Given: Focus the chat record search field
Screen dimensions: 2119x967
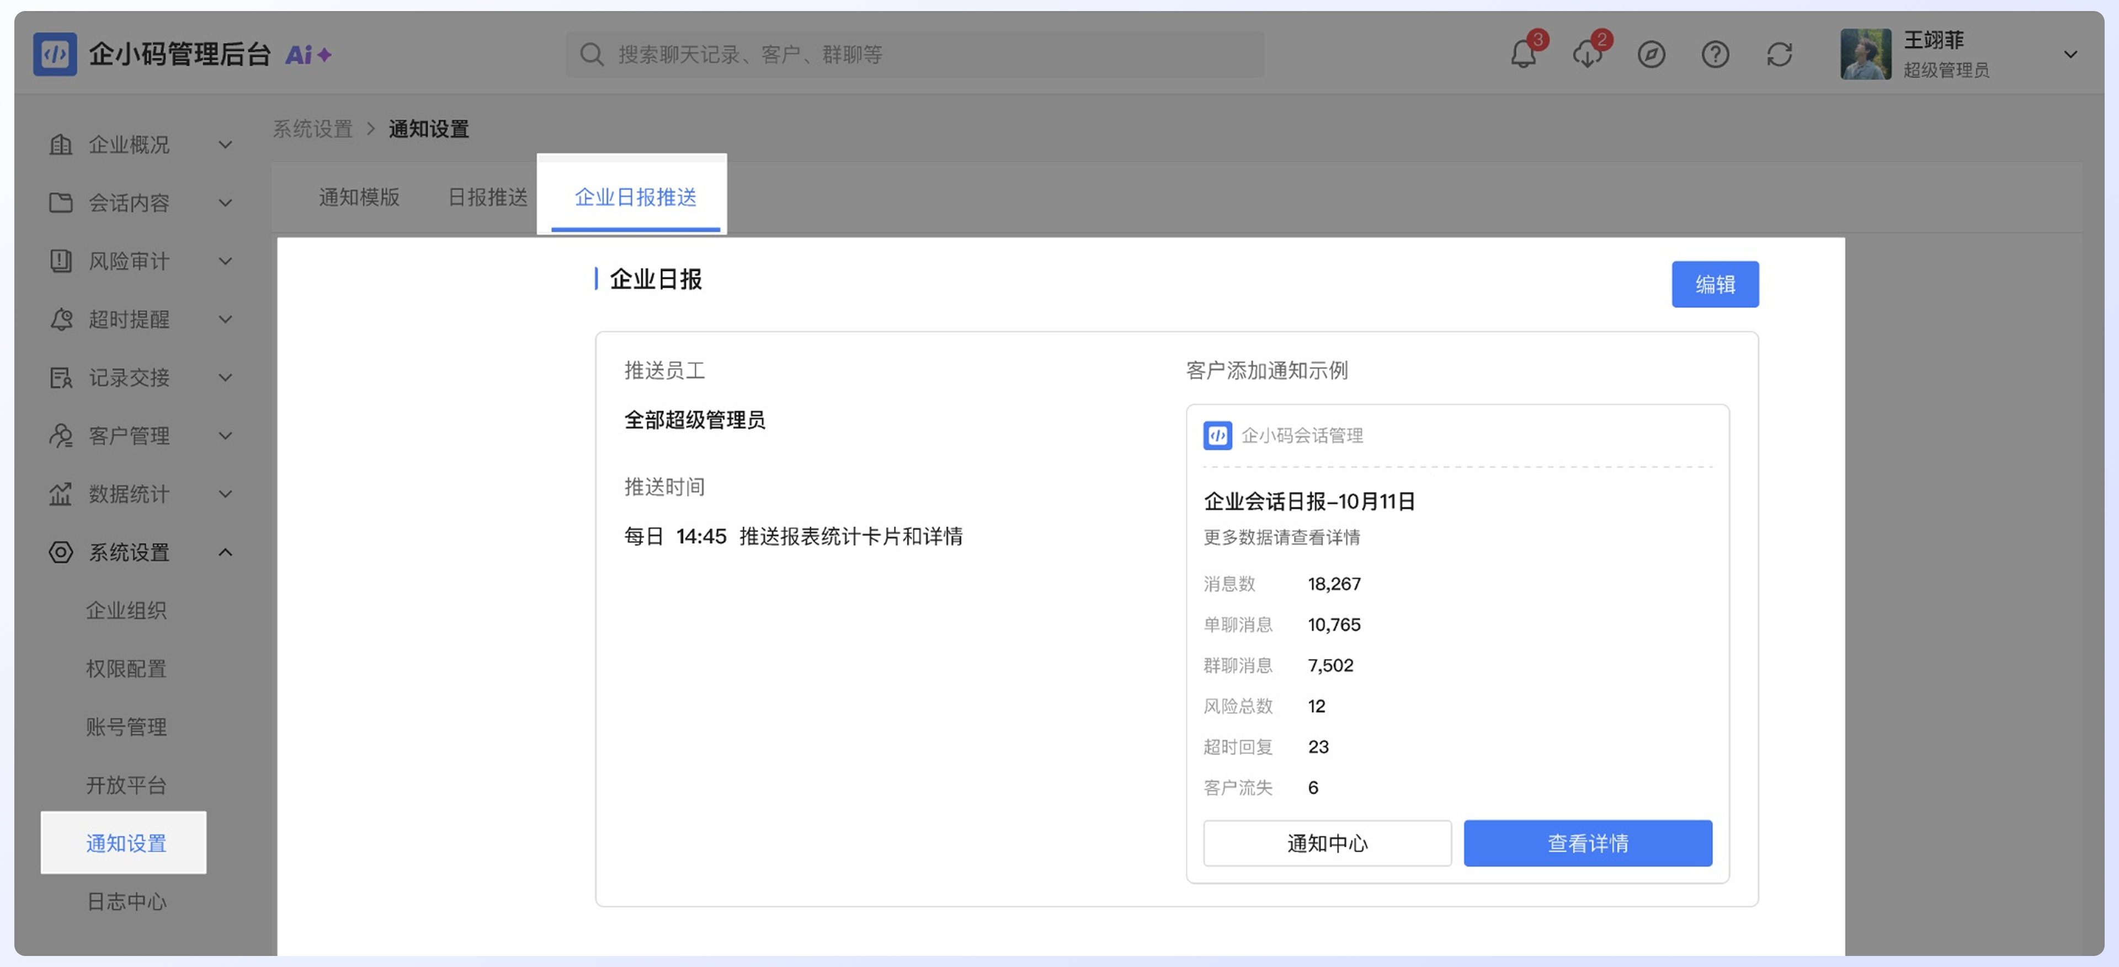Looking at the screenshot, I should pyautogui.click(x=915, y=54).
